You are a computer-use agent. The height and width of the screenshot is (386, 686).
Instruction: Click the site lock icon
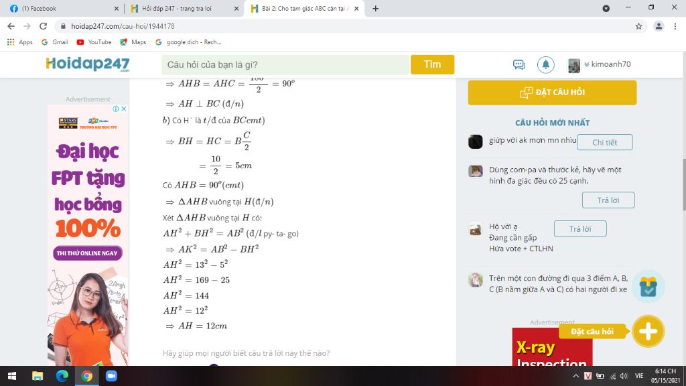pyautogui.click(x=63, y=26)
